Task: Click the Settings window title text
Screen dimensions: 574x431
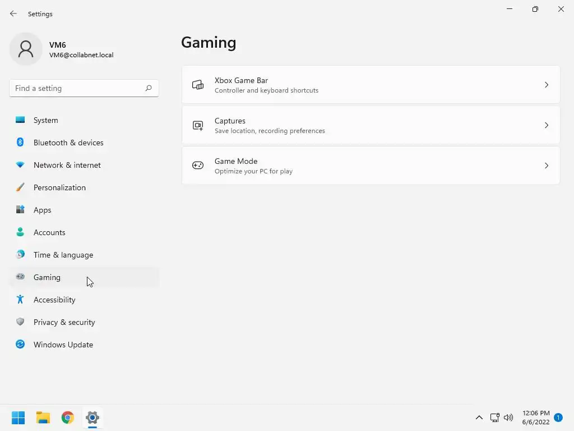Action: click(x=40, y=14)
